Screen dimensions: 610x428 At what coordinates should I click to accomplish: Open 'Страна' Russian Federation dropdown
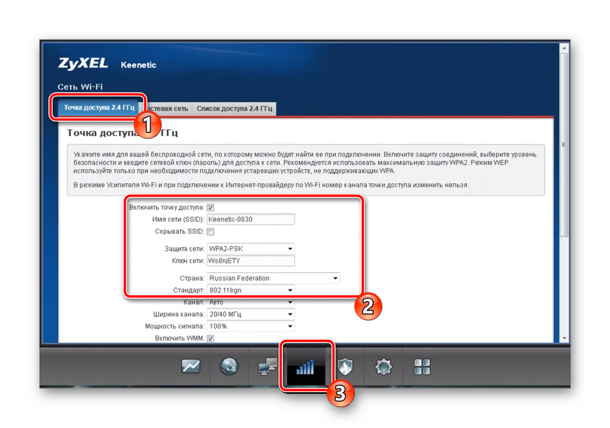273,278
